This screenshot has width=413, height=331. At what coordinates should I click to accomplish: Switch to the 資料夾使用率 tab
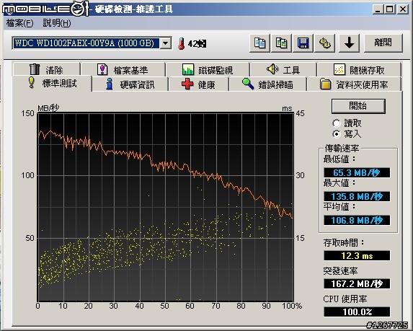click(355, 84)
